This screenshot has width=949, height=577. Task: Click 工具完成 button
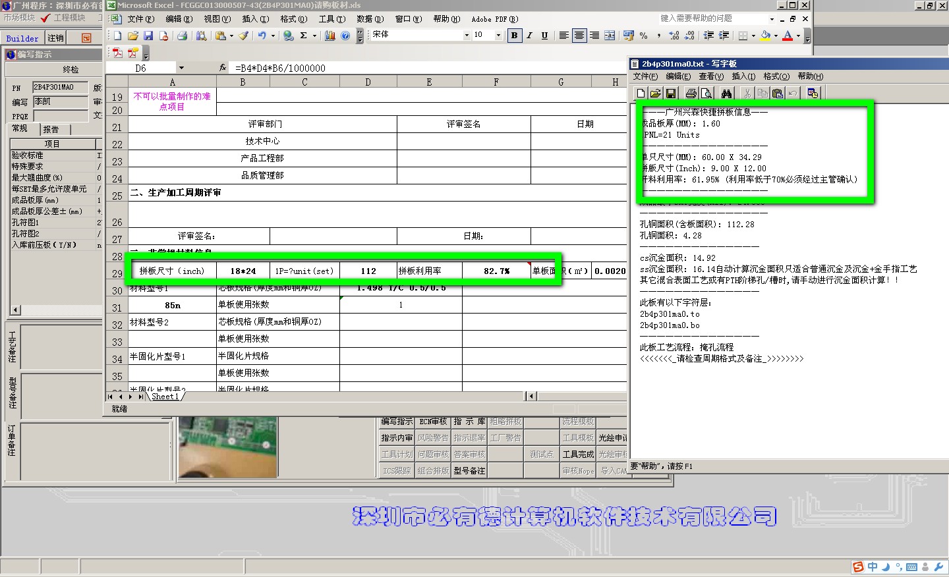(579, 454)
